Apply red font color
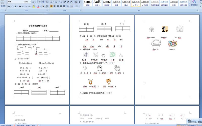The image size is (202, 126). 38,6
